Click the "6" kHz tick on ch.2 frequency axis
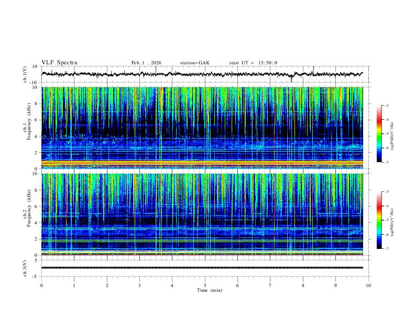This screenshot has height=320, width=415. (36, 207)
